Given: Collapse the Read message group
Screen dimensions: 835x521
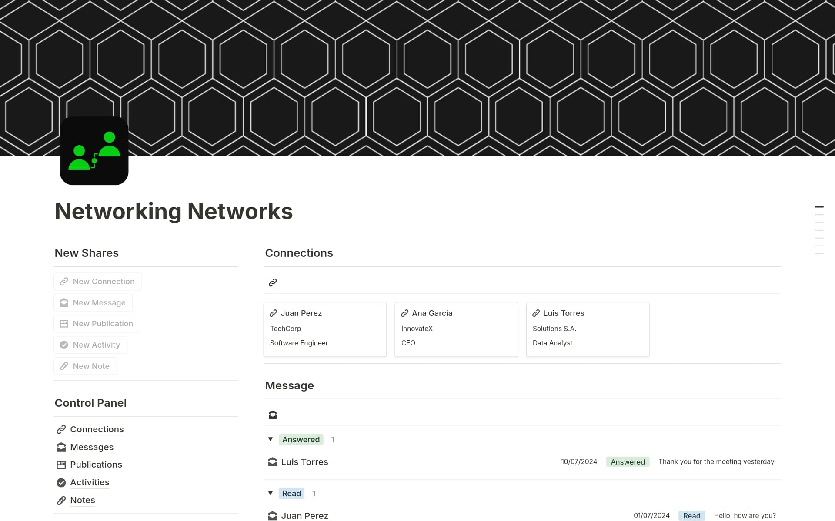Looking at the screenshot, I should tap(270, 493).
